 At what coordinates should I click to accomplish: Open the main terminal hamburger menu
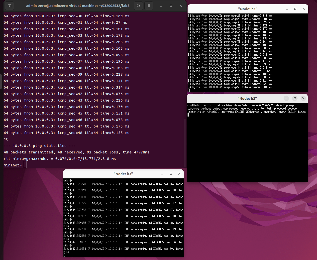tap(149, 6)
